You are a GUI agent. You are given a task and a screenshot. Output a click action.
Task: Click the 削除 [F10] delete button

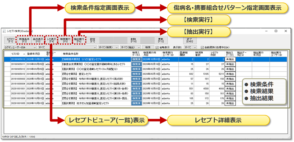(133, 40)
